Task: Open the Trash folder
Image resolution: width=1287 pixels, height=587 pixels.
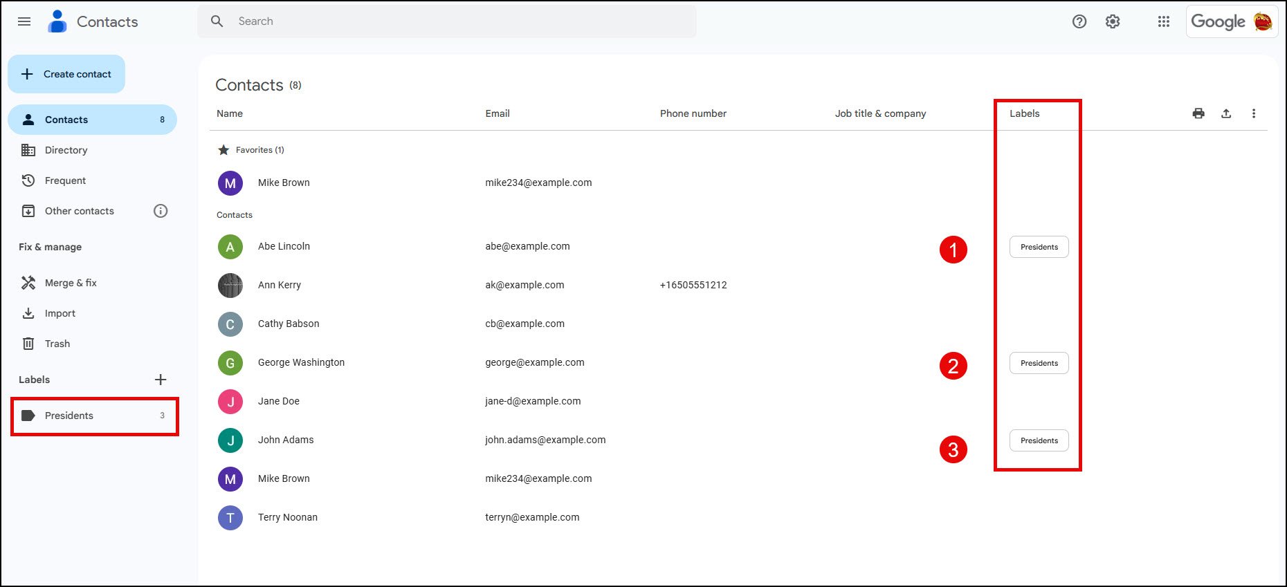Action: [57, 344]
